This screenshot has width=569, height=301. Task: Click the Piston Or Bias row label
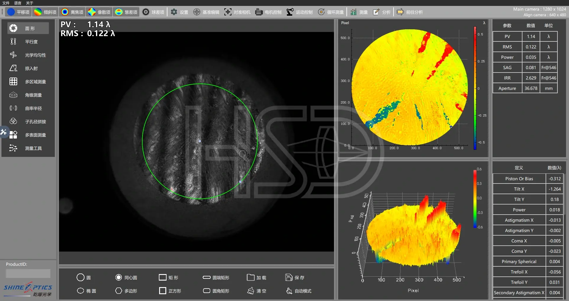tap(519, 178)
